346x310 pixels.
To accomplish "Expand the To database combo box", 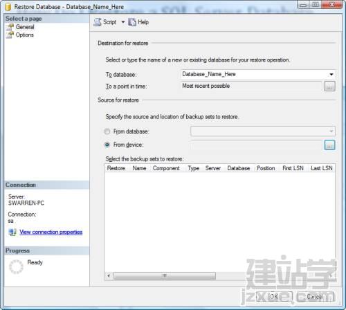I will click(x=257, y=74).
